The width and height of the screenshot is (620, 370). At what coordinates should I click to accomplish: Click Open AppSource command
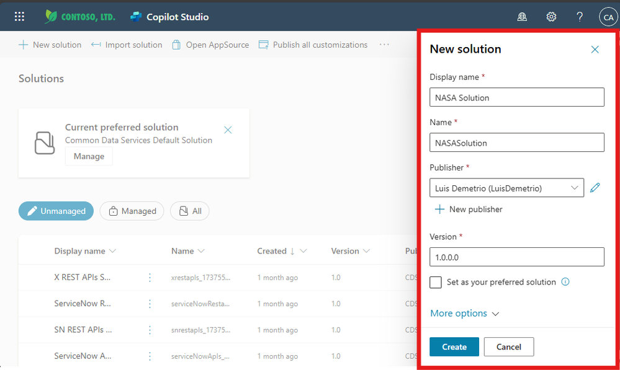(x=210, y=45)
